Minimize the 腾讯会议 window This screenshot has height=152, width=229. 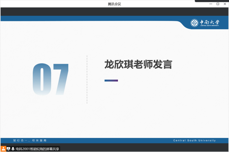pos(211,4)
